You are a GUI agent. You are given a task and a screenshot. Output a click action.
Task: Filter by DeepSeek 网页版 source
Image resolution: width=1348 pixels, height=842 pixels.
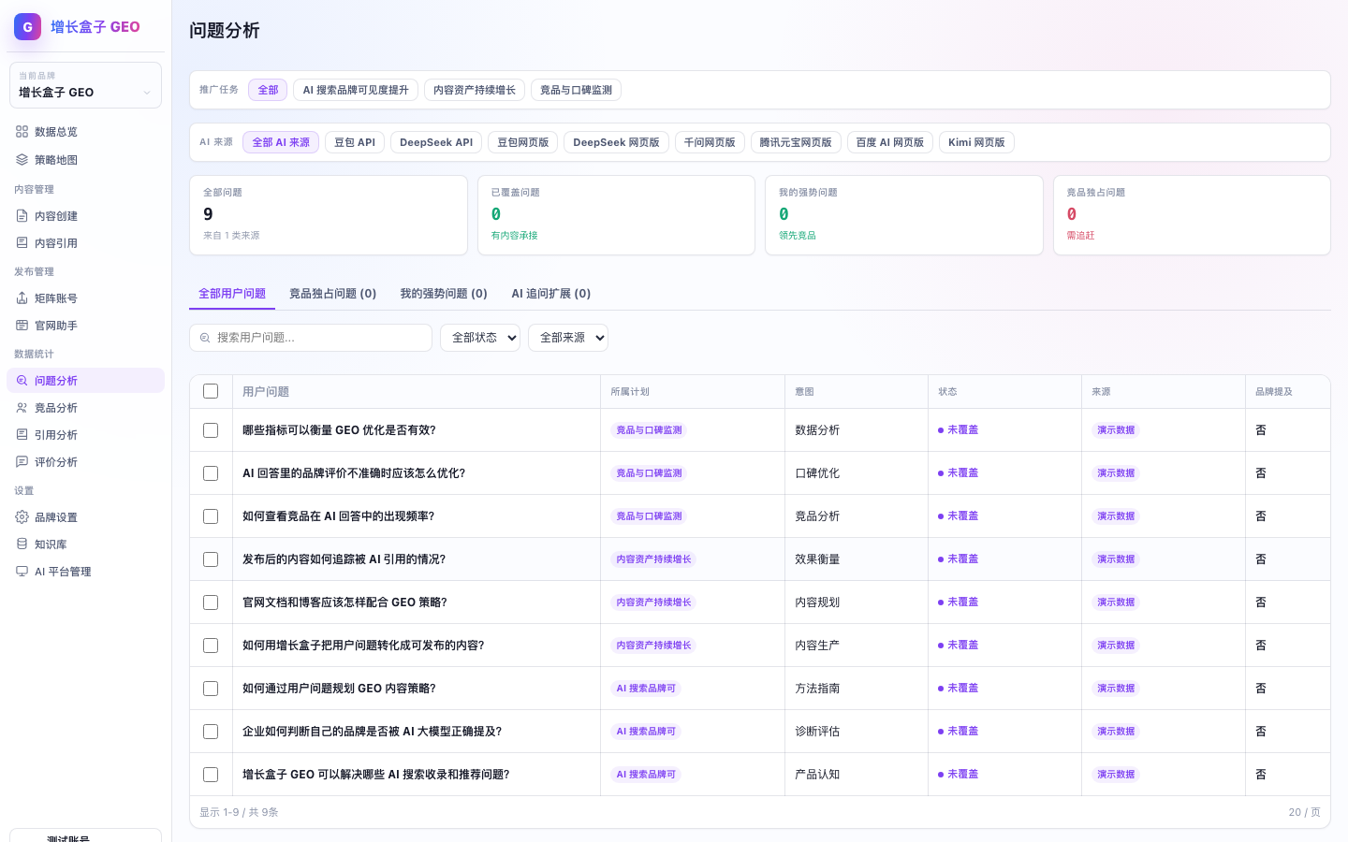tap(616, 142)
